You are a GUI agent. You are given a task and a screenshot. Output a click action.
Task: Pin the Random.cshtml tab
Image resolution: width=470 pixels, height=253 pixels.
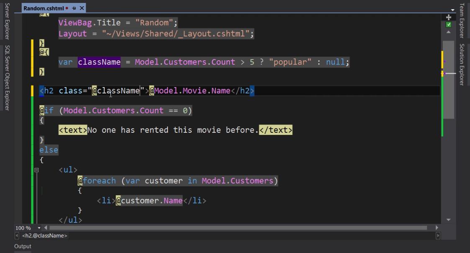(74, 8)
